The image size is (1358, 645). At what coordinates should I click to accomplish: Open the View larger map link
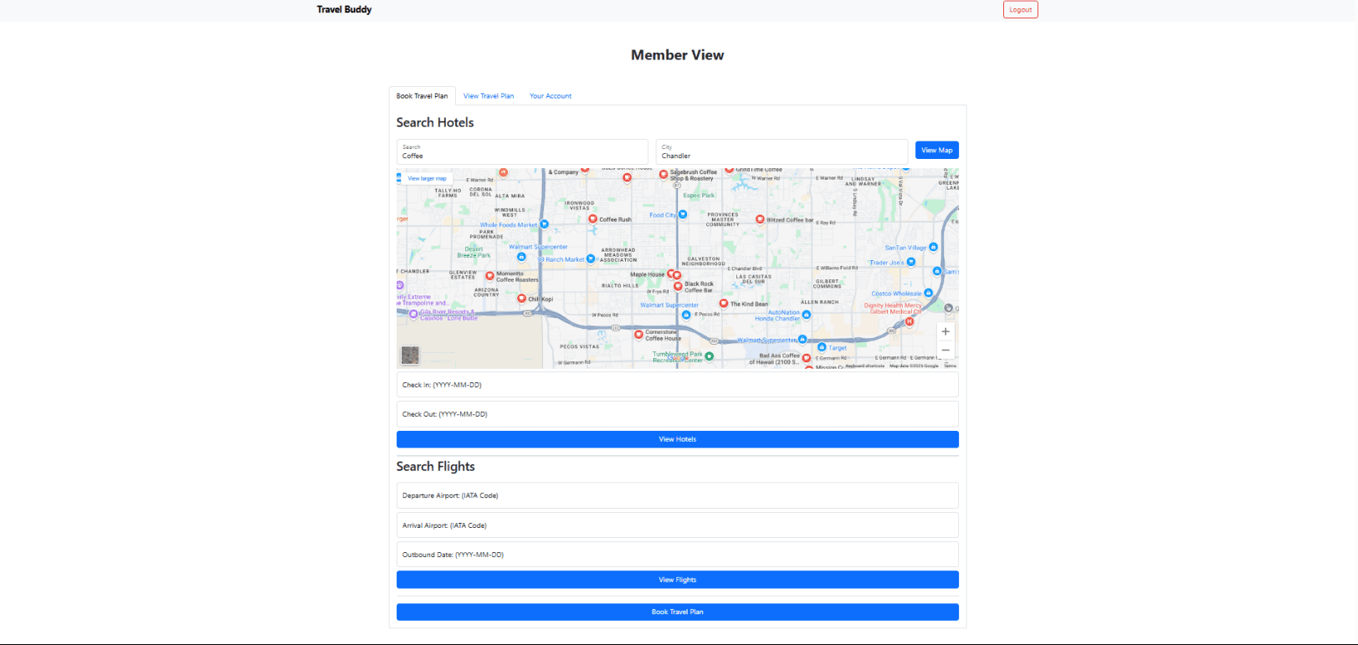[427, 178]
